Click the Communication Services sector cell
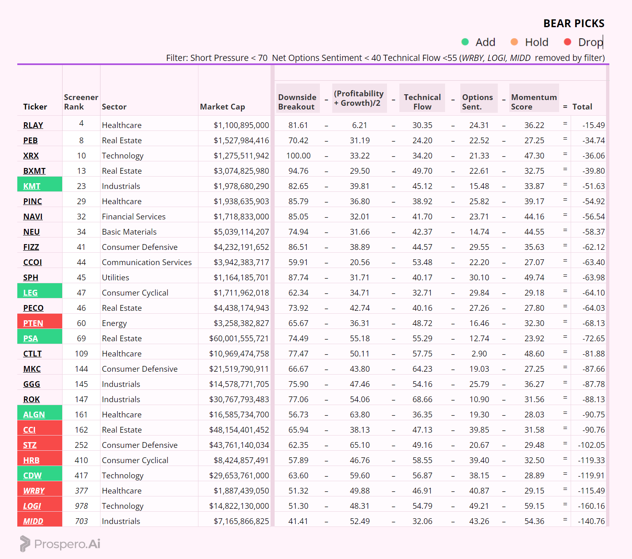Screen dimensions: 632x559 pos(147,262)
